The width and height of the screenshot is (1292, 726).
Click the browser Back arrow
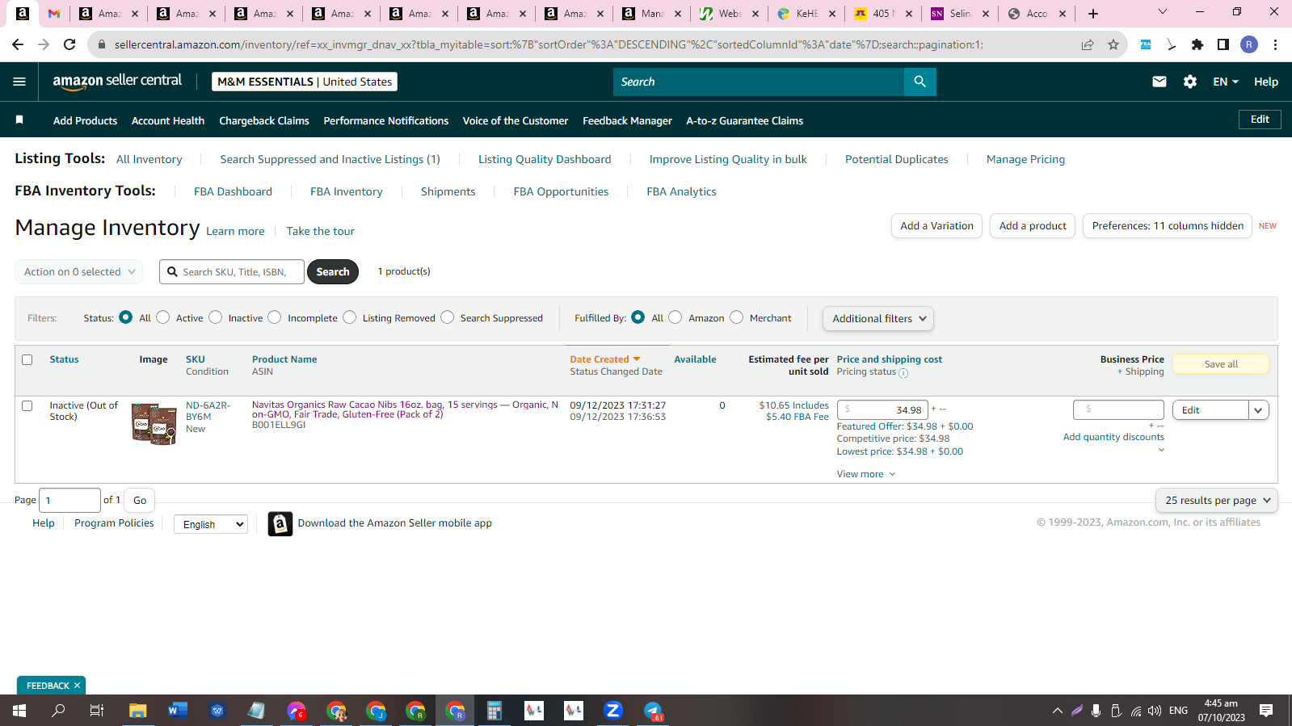pyautogui.click(x=18, y=44)
